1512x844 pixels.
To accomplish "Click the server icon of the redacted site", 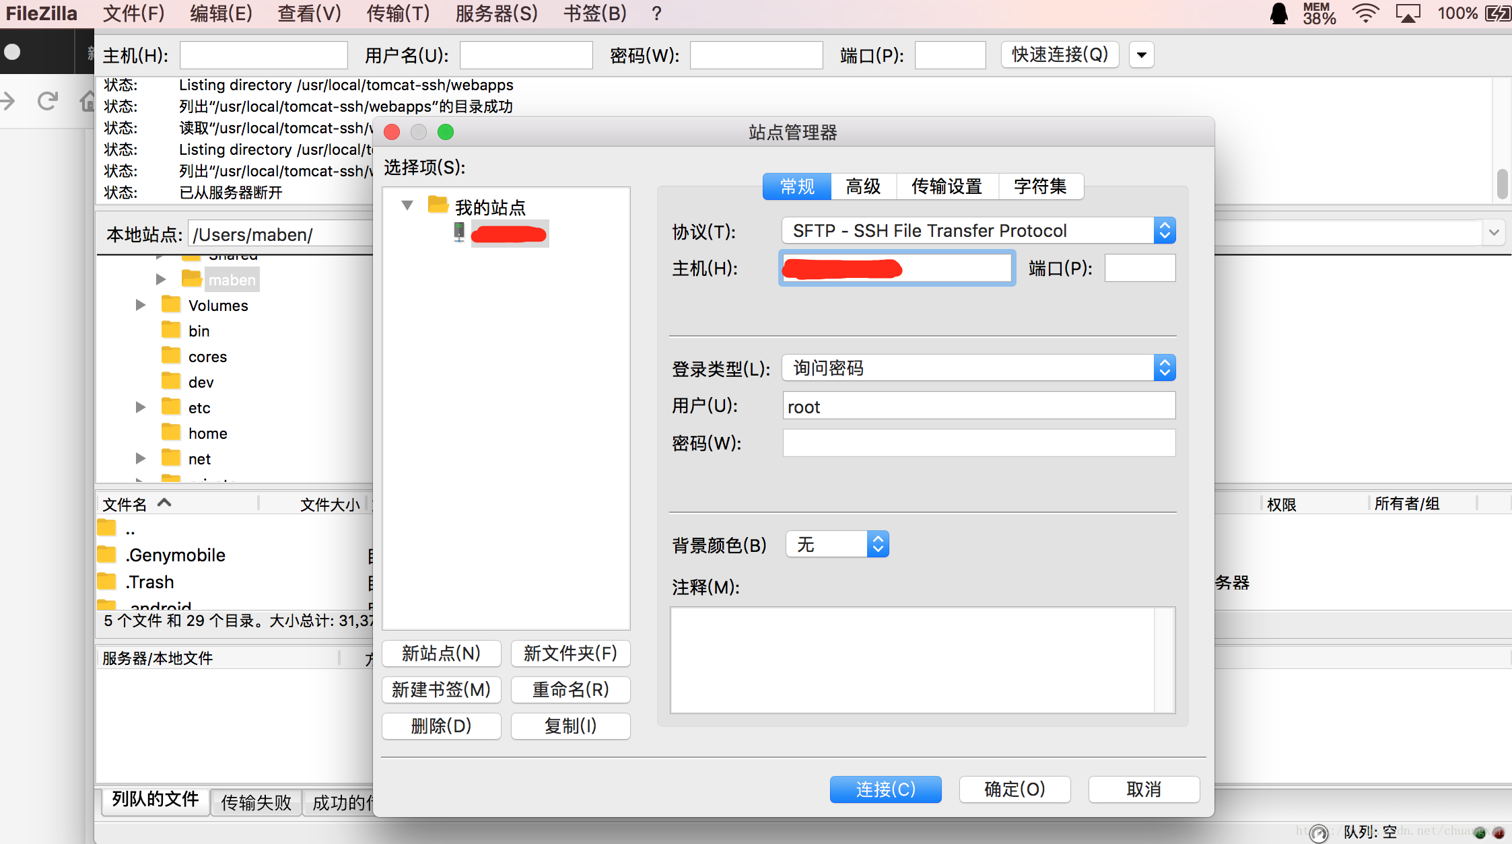I will point(458,233).
